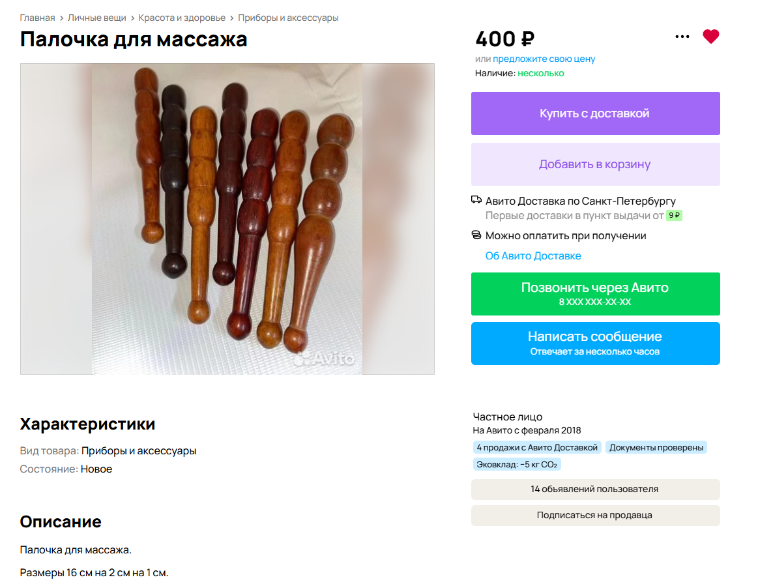Image resolution: width=758 pixels, height=586 pixels.
Task: Call seller via Позвонить через Авито
Action: coord(596,294)
